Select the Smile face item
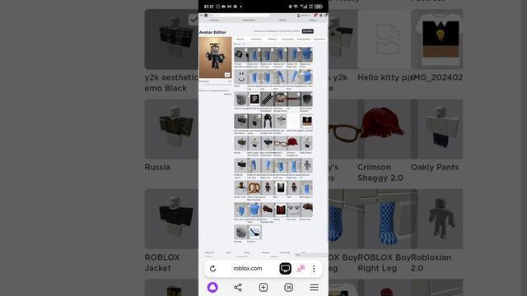The width and height of the screenshot is (527, 296). pos(240,77)
